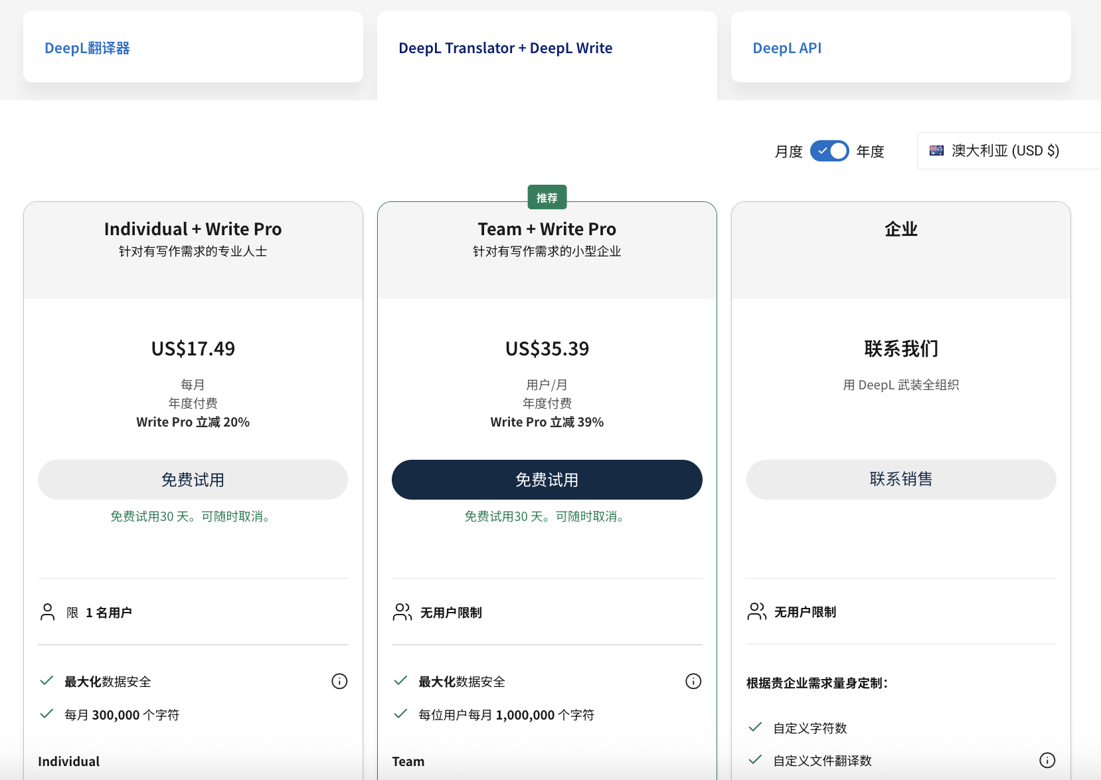Toggle the 月度/年度 billing switch

click(829, 151)
